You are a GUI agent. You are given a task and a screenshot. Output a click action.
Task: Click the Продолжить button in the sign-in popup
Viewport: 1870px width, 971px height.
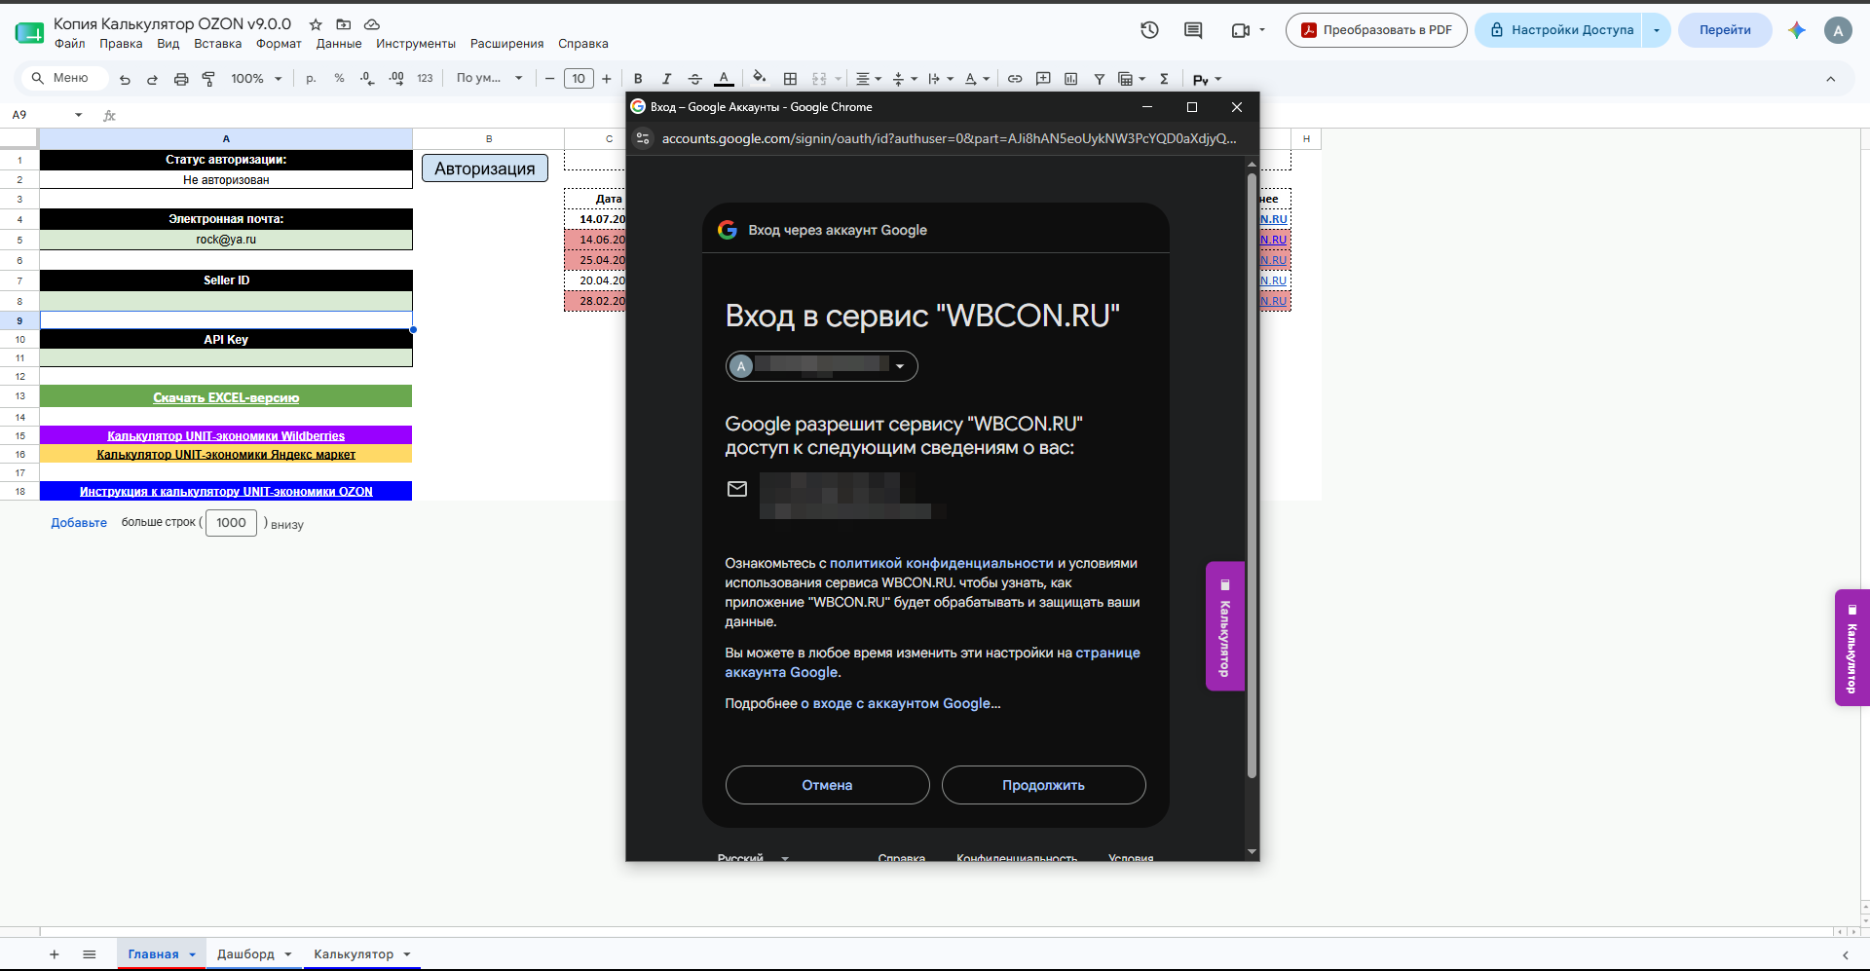coord(1044,785)
